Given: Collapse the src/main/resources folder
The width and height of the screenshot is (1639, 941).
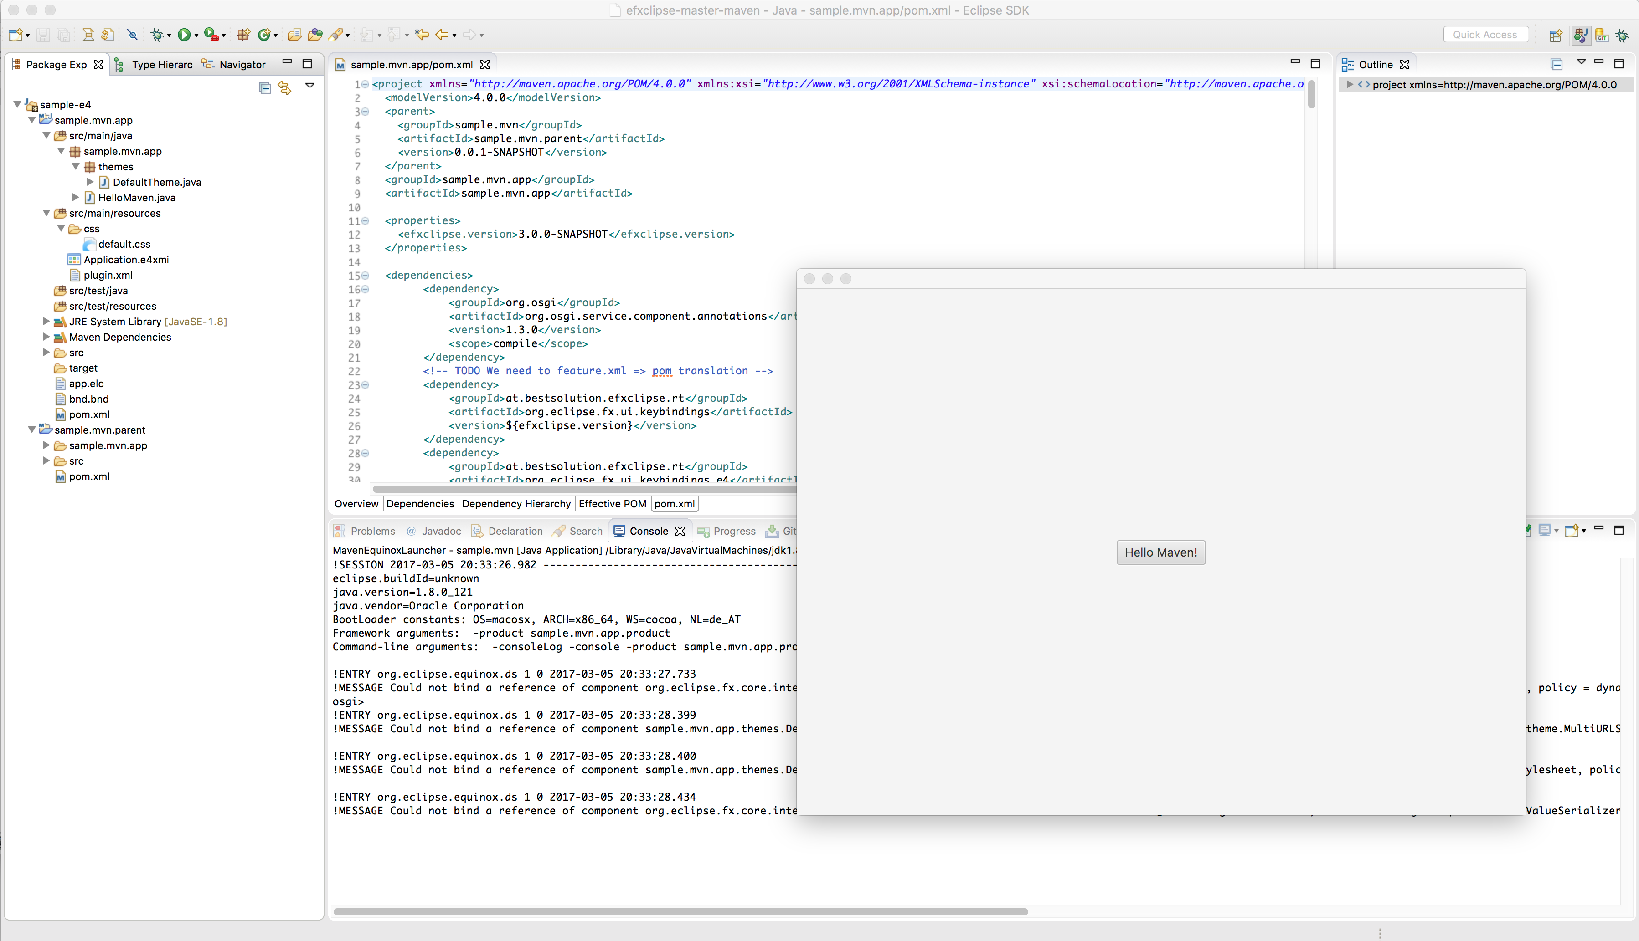Looking at the screenshot, I should 46,213.
